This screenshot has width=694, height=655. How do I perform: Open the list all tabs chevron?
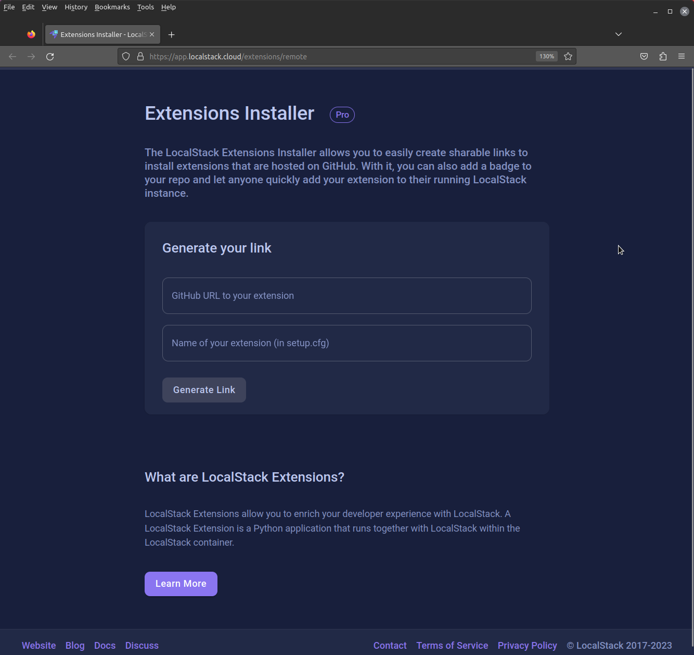(x=618, y=34)
